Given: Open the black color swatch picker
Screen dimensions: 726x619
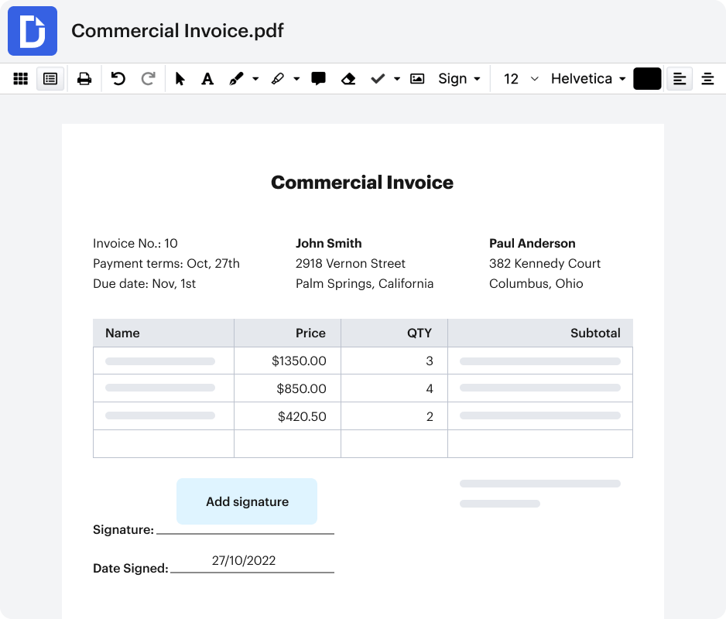Looking at the screenshot, I should 647,78.
